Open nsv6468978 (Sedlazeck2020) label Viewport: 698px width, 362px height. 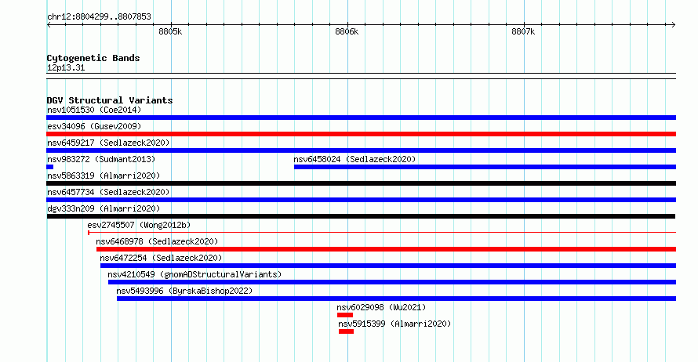pyautogui.click(x=157, y=241)
